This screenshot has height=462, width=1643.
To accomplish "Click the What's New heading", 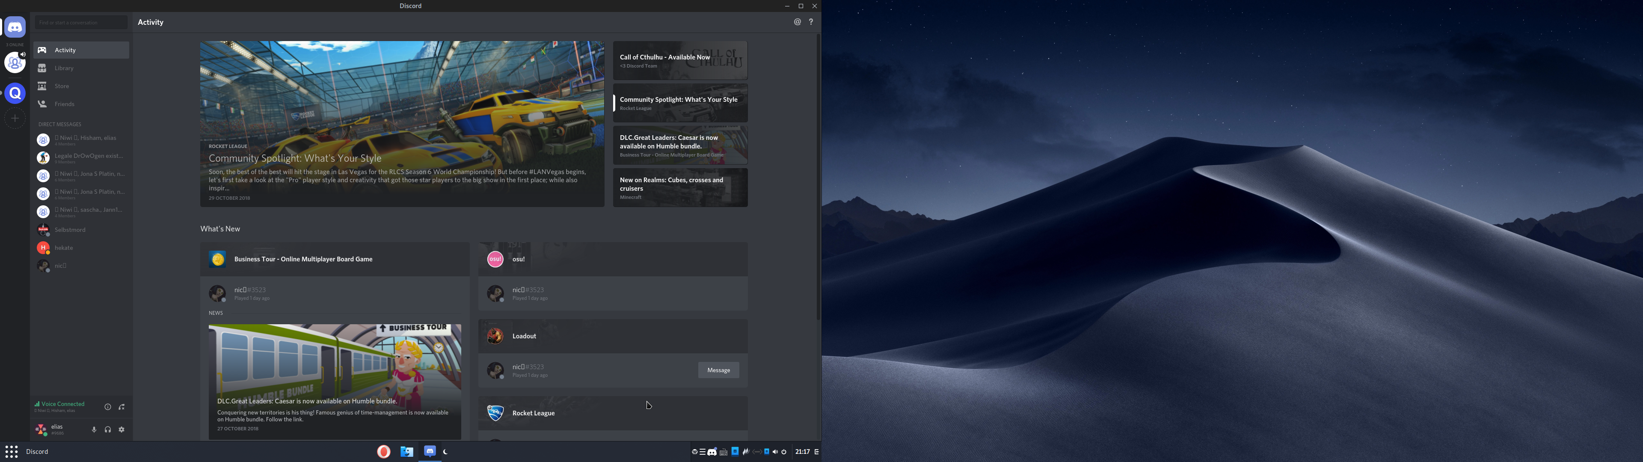I will 220,228.
